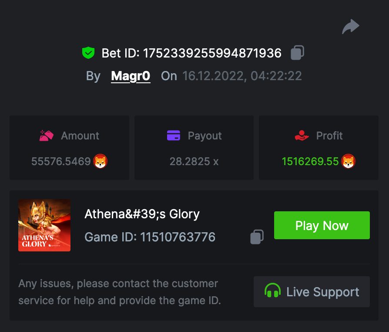The image size is (389, 332).
Task: Copy the Bet ID number
Action: [297, 53]
